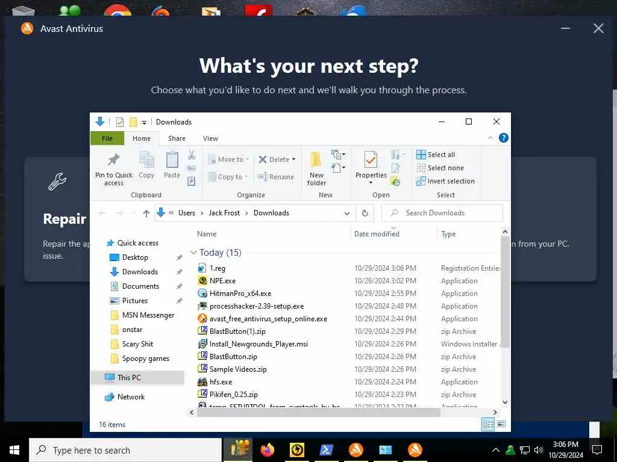
Task: Select Install_Newgrounds_Player.msi file
Action: (258, 344)
